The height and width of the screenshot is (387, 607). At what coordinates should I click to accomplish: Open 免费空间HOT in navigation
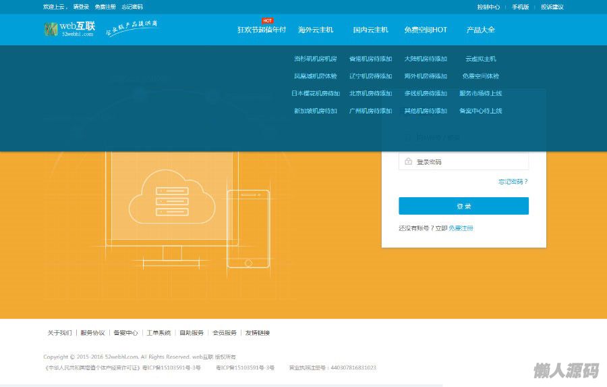[x=426, y=30]
